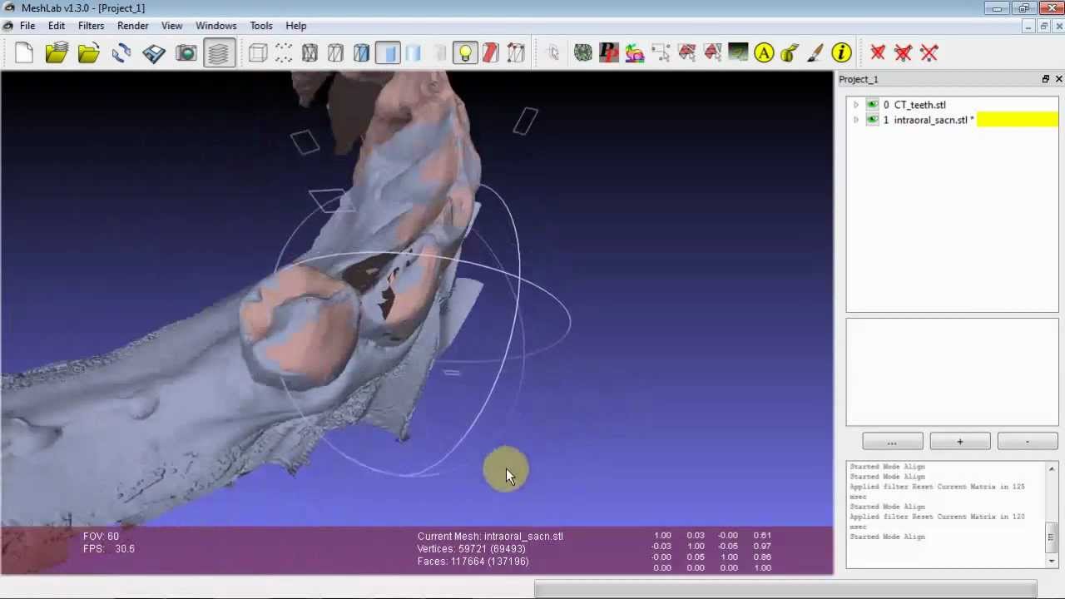
Task: Click the '...' button in layer panel
Action: 893,442
